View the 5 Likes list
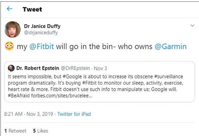This screenshot has width=199, height=136. [x=40, y=131]
